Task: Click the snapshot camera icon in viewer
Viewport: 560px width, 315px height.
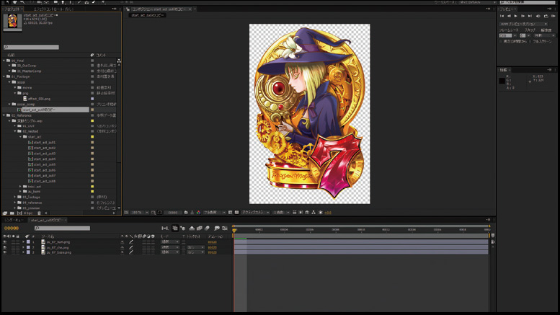Action: click(x=186, y=212)
